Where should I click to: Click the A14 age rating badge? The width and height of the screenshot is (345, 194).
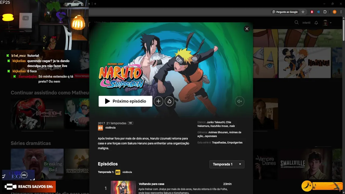100,128
